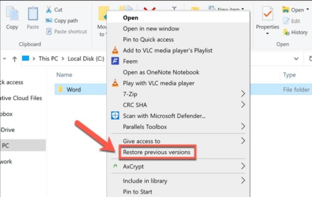Viewport: 312px width, 197px height.
Task: Click the Feem F icon
Action: (115, 61)
